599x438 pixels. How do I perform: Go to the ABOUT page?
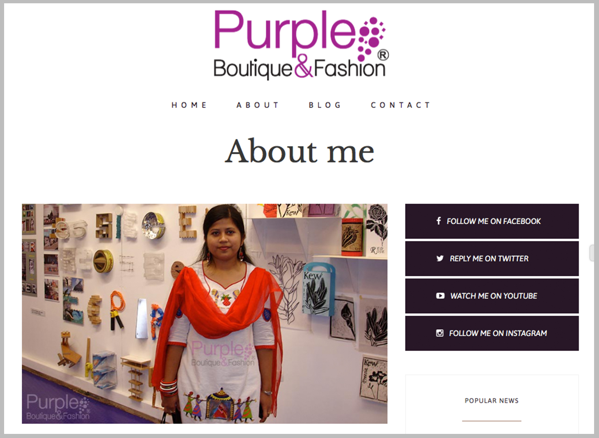[x=258, y=105]
